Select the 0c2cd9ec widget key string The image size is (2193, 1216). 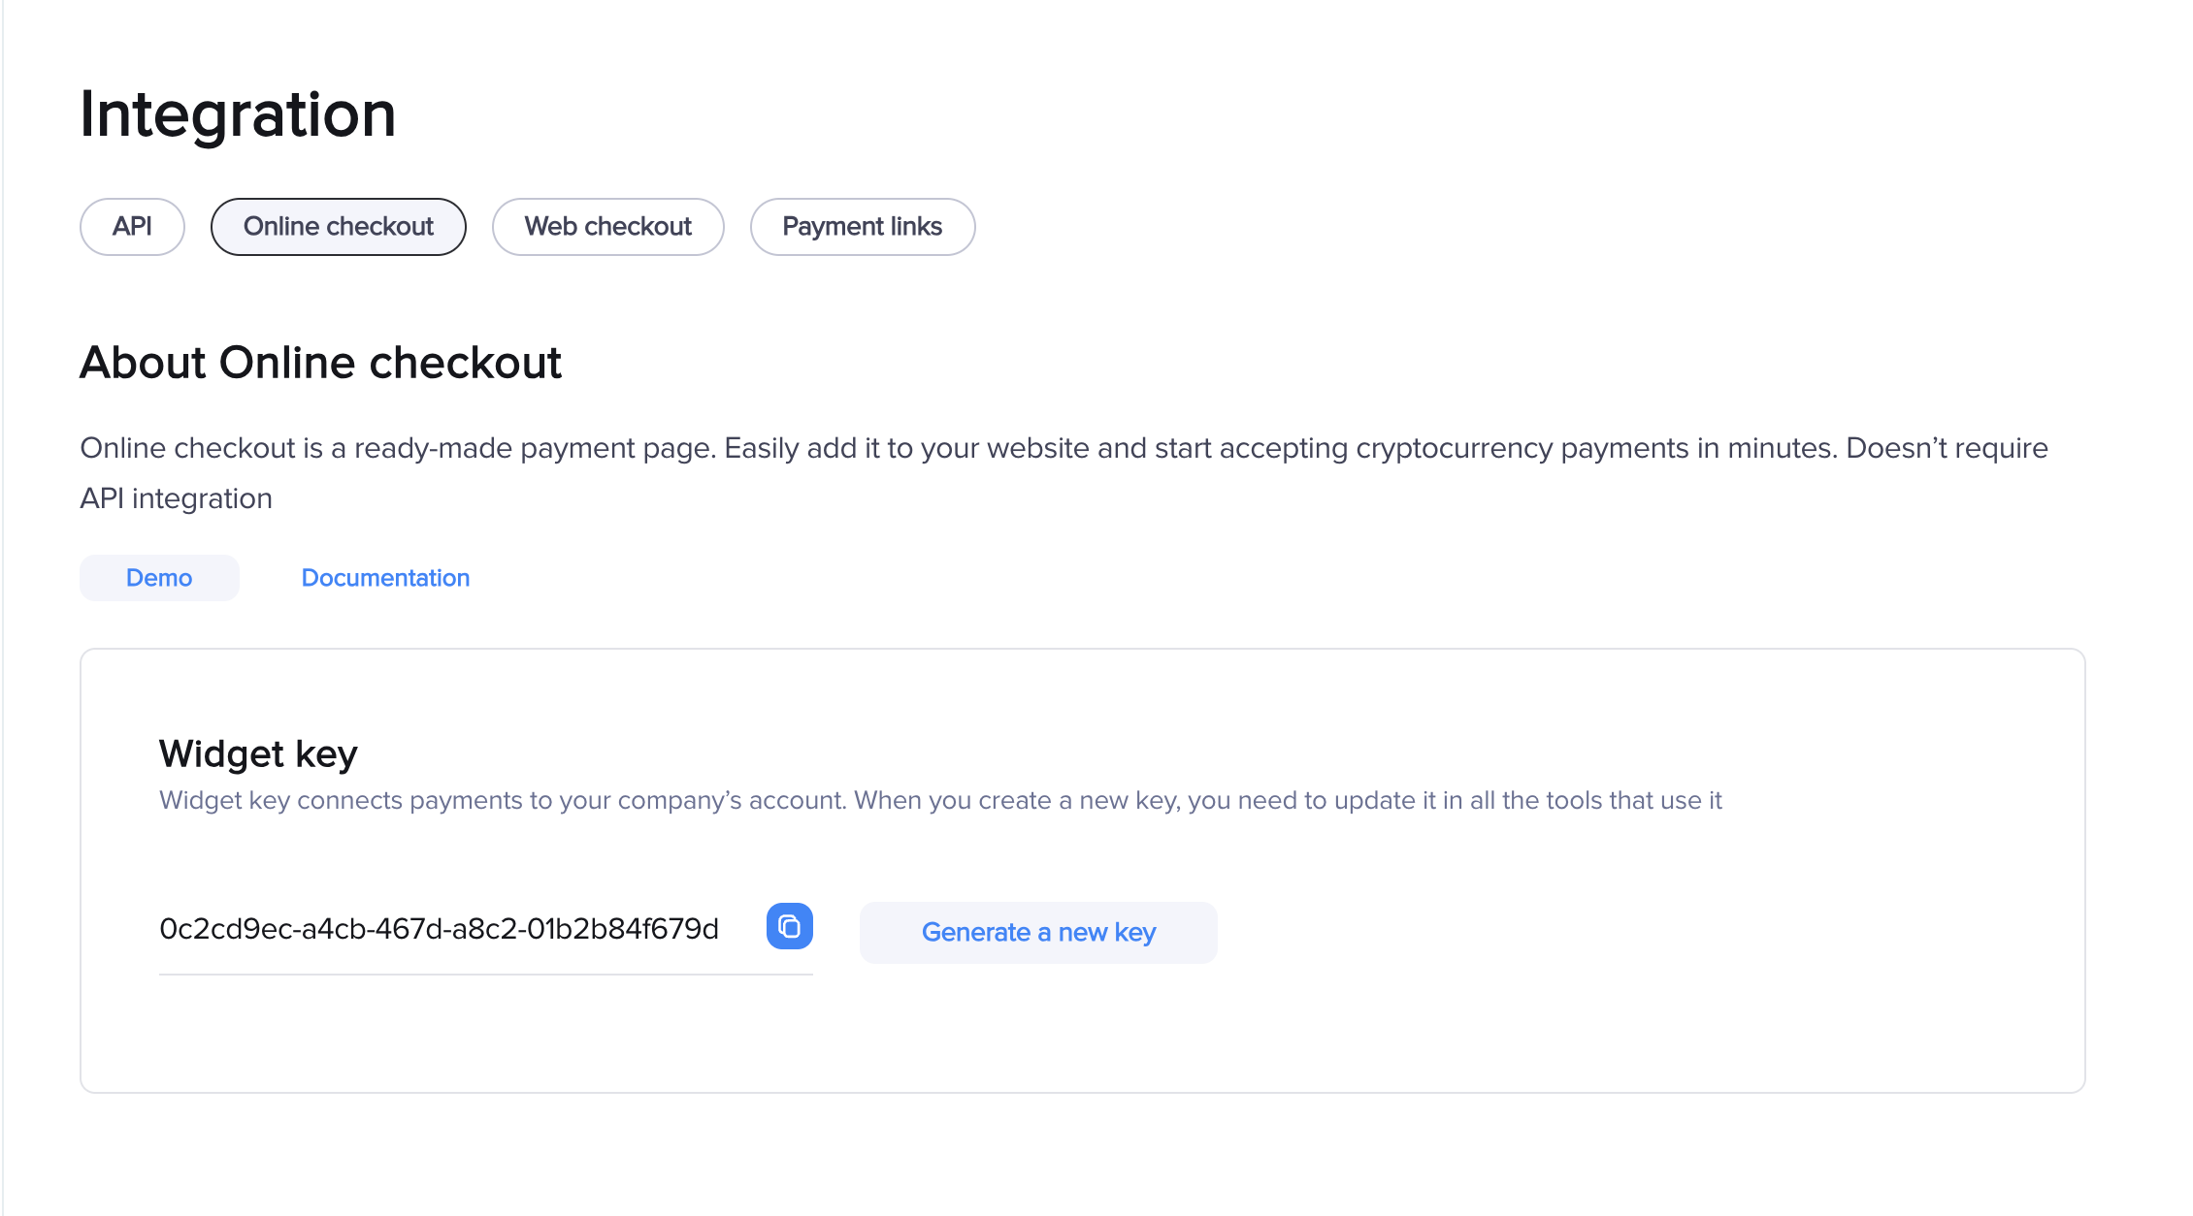[x=439, y=929]
